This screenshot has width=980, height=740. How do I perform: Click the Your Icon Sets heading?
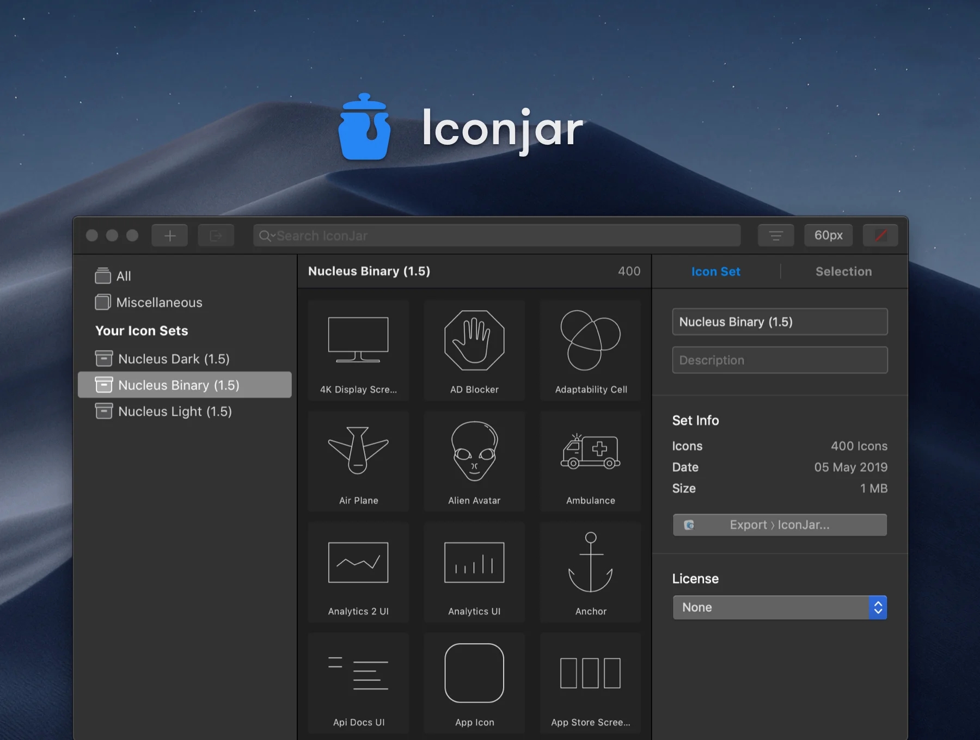pos(142,331)
